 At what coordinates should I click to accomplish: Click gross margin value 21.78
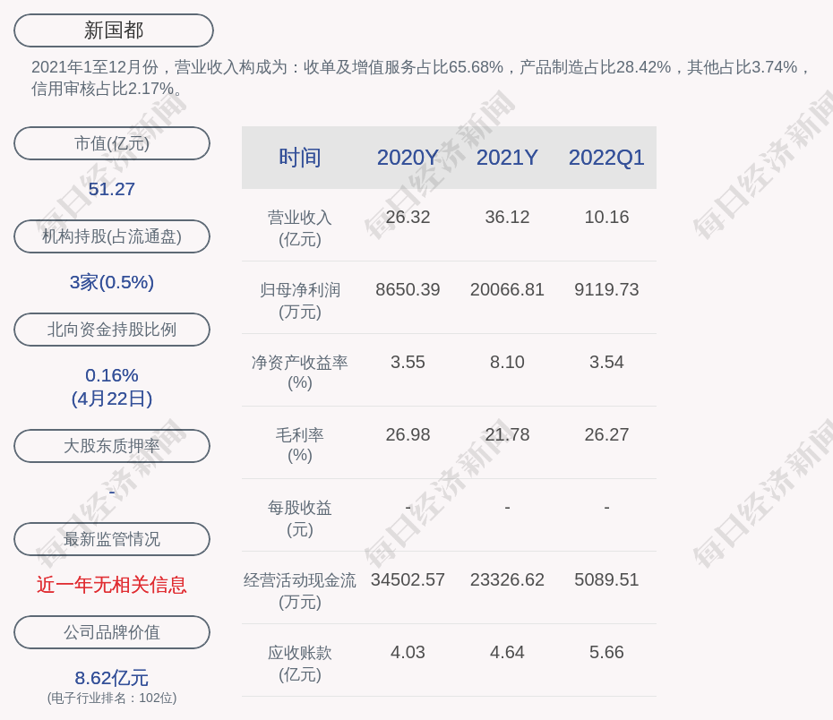(x=507, y=435)
